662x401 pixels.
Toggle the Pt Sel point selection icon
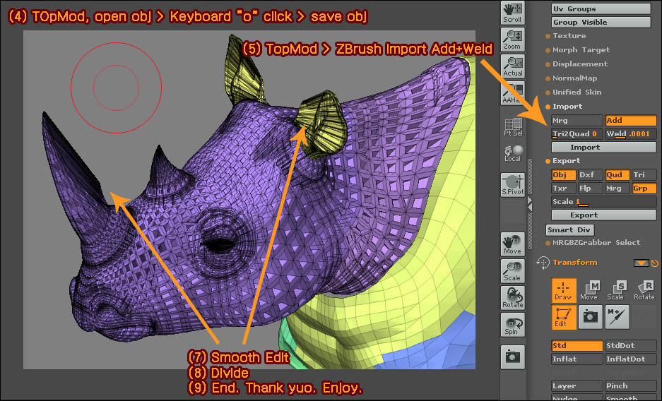(x=513, y=126)
